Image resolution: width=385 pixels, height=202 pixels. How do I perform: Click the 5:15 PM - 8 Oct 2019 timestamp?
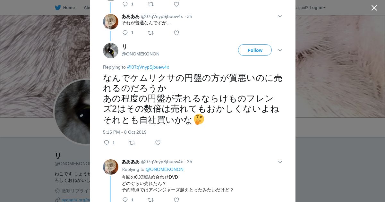125,132
